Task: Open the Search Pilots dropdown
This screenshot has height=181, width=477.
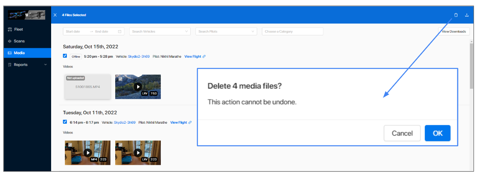Action: click(x=226, y=31)
